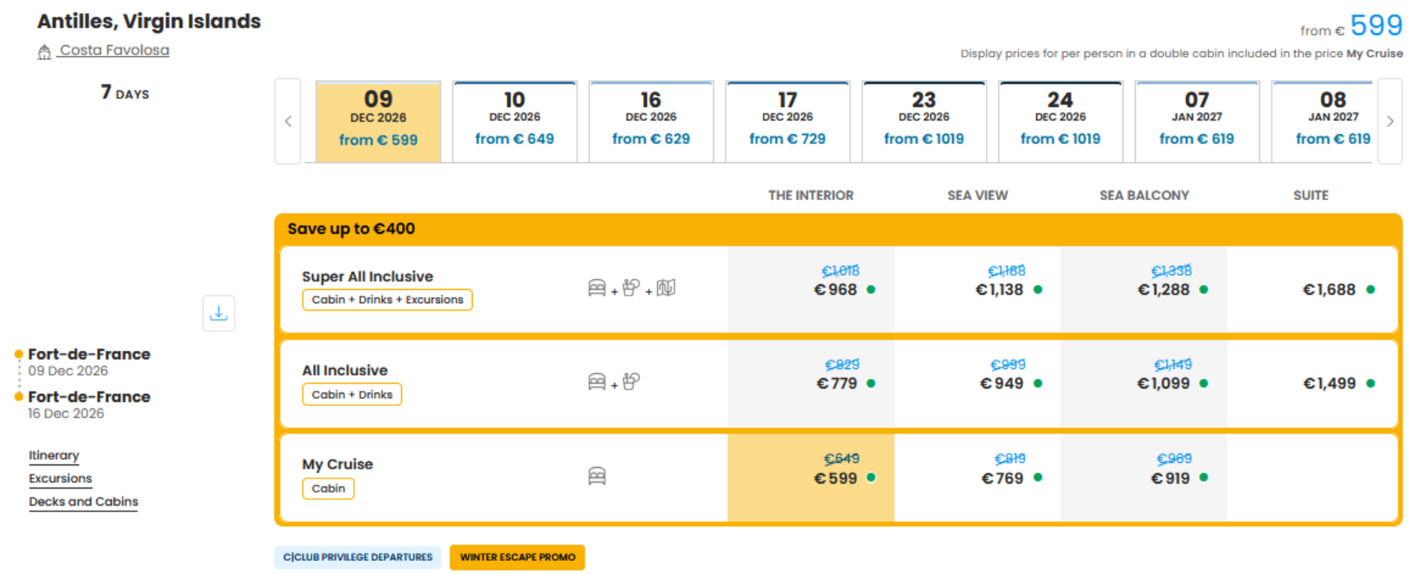Choose All Inclusive interior at €779

coord(811,383)
